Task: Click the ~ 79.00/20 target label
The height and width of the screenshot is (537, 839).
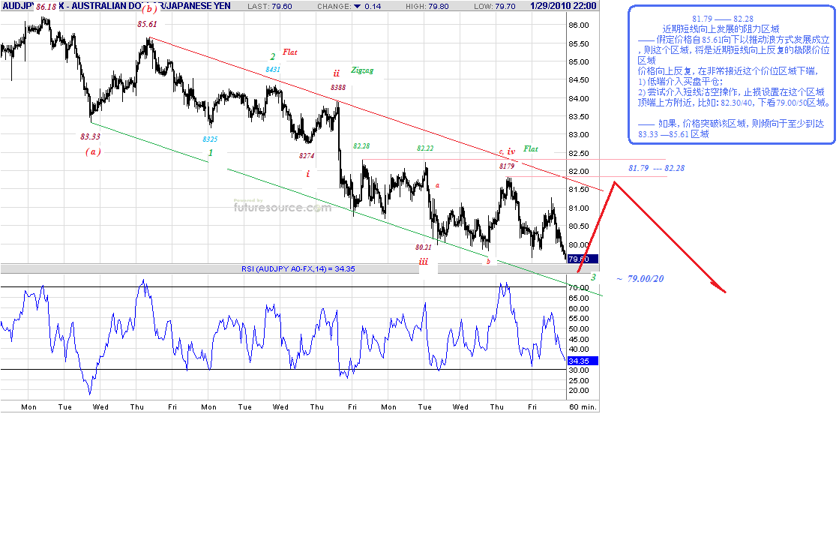Action: pos(640,279)
